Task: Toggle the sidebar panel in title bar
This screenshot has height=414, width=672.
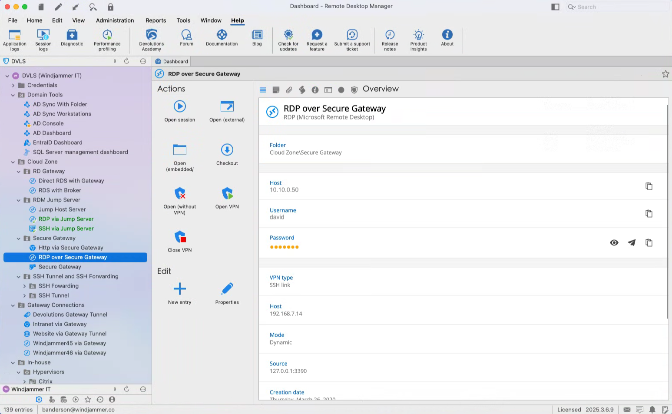Action: tap(555, 7)
